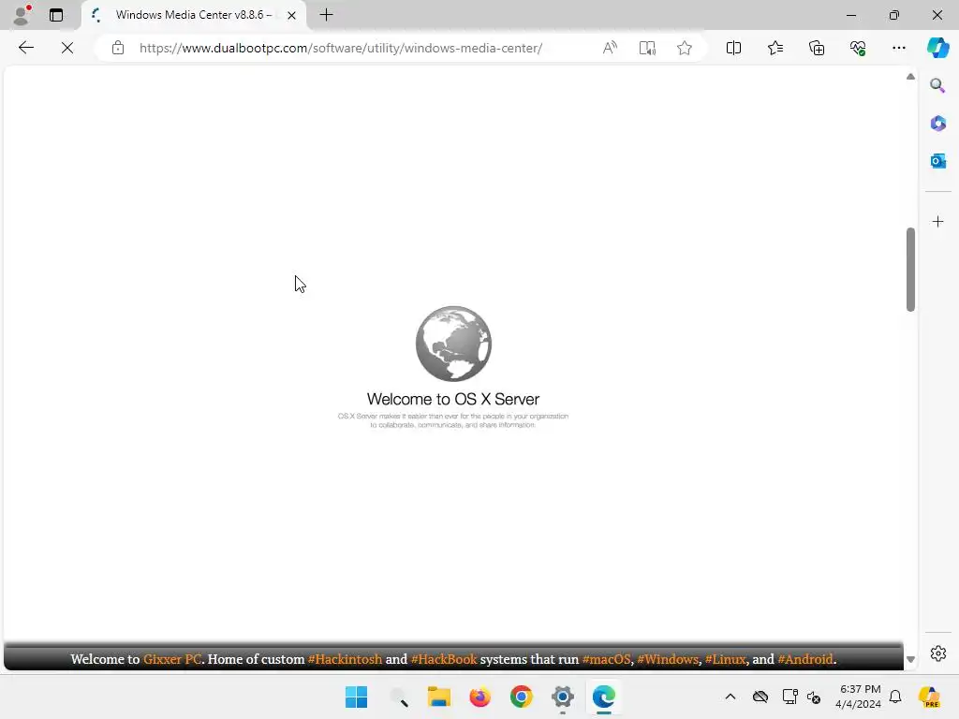
Task: Add this page to favorites
Action: coord(685,48)
